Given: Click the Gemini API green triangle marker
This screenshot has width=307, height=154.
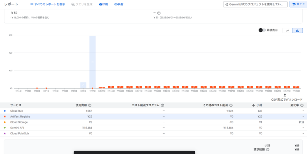Looking at the screenshot, I should click(5, 128).
